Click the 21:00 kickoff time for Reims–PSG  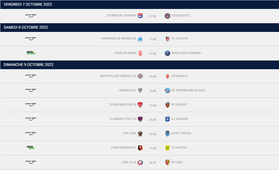(x=152, y=54)
